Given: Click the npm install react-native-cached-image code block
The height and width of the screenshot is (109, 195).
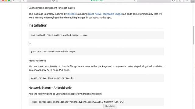Looking at the screenshot, I should coord(96,35).
